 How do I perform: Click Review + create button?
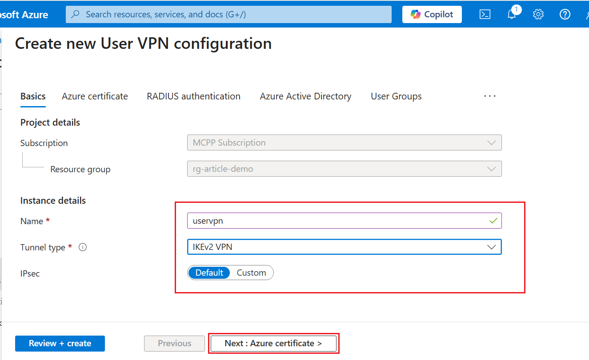tap(60, 344)
